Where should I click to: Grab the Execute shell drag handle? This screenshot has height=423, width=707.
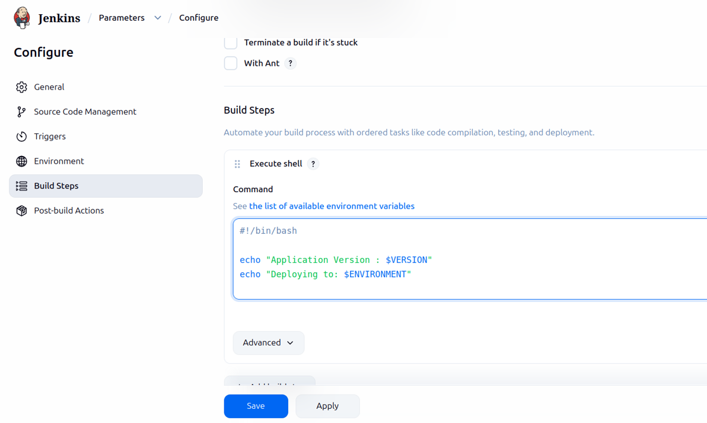(x=237, y=164)
